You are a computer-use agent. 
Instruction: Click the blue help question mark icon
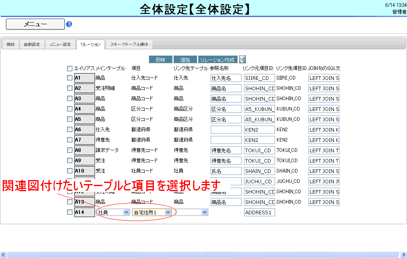pos(69,24)
